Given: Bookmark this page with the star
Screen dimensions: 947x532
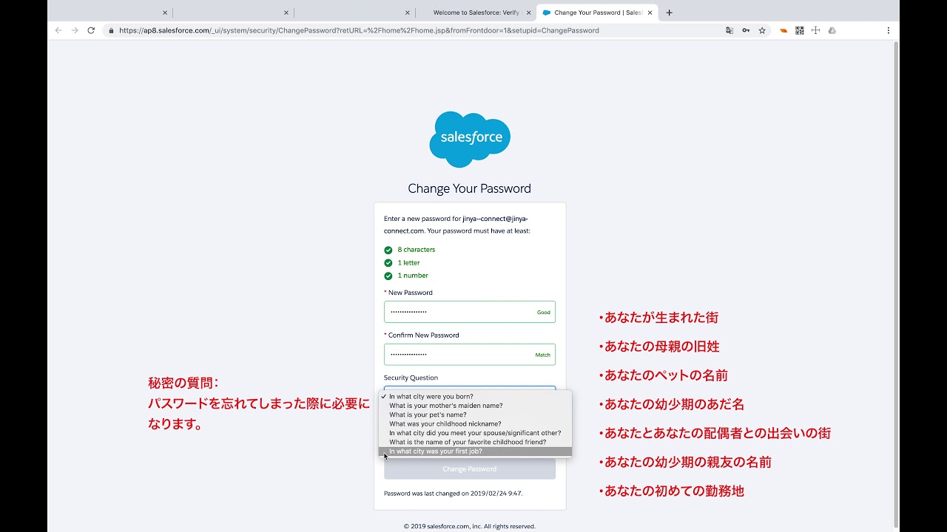Looking at the screenshot, I should [762, 30].
